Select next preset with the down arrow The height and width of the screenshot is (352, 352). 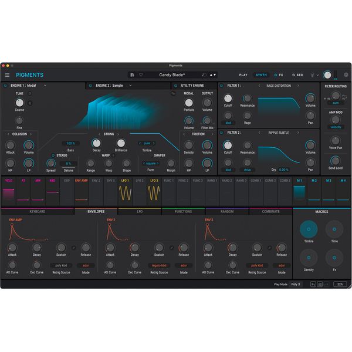[215, 75]
